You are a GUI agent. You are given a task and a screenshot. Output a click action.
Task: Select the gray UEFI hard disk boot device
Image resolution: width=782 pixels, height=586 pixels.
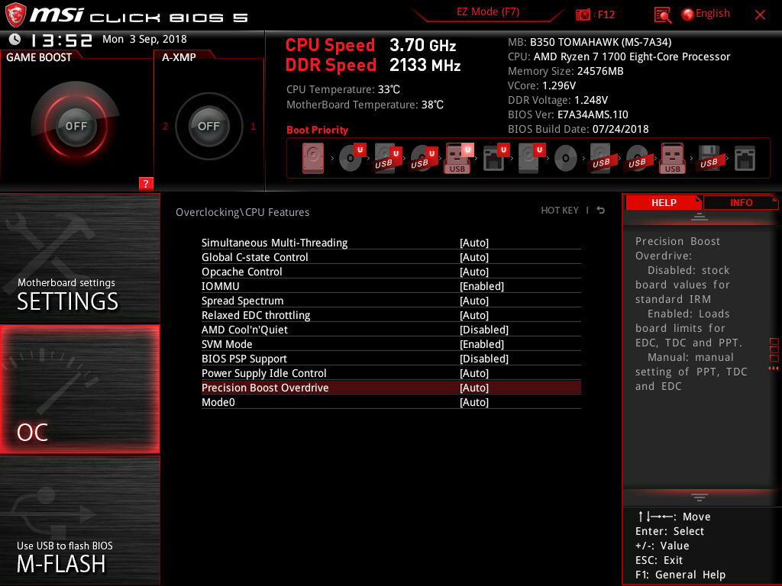531,159
